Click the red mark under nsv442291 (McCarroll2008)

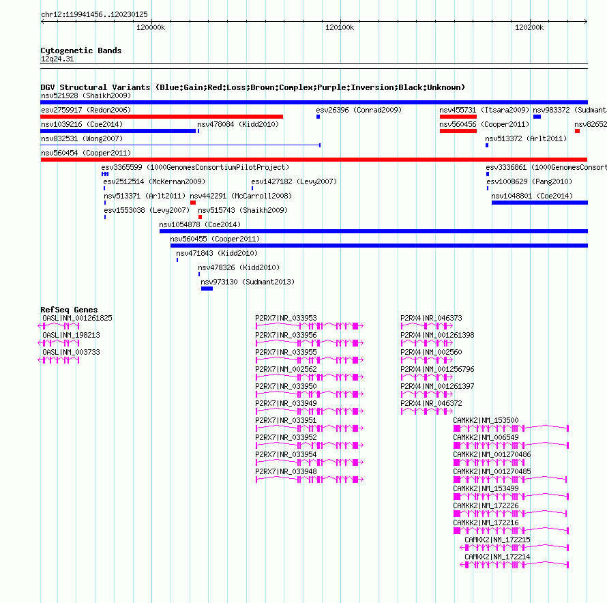click(193, 203)
